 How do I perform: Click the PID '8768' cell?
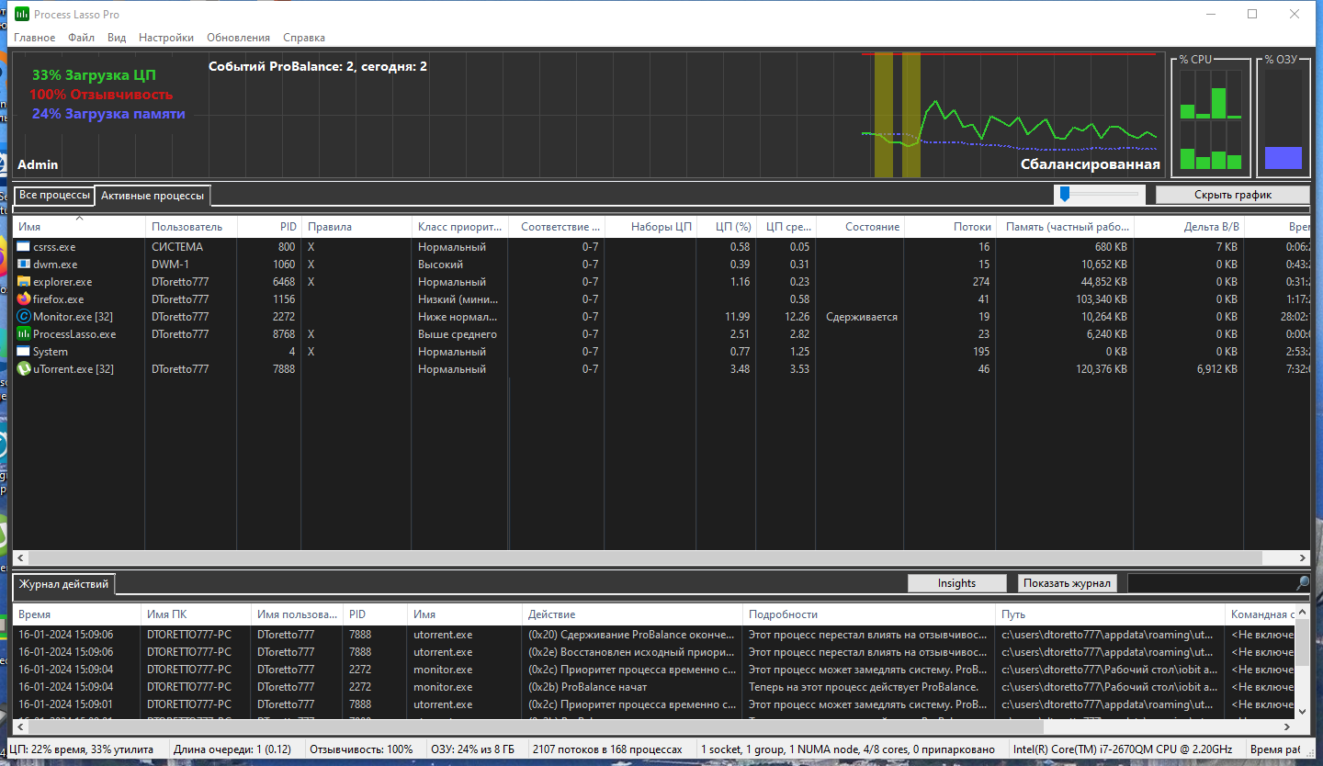point(284,334)
